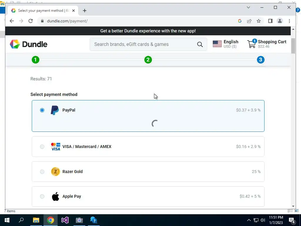This screenshot has height=226, width=301.
Task: Click the Razer Gold 25 % fee
Action: (256, 172)
